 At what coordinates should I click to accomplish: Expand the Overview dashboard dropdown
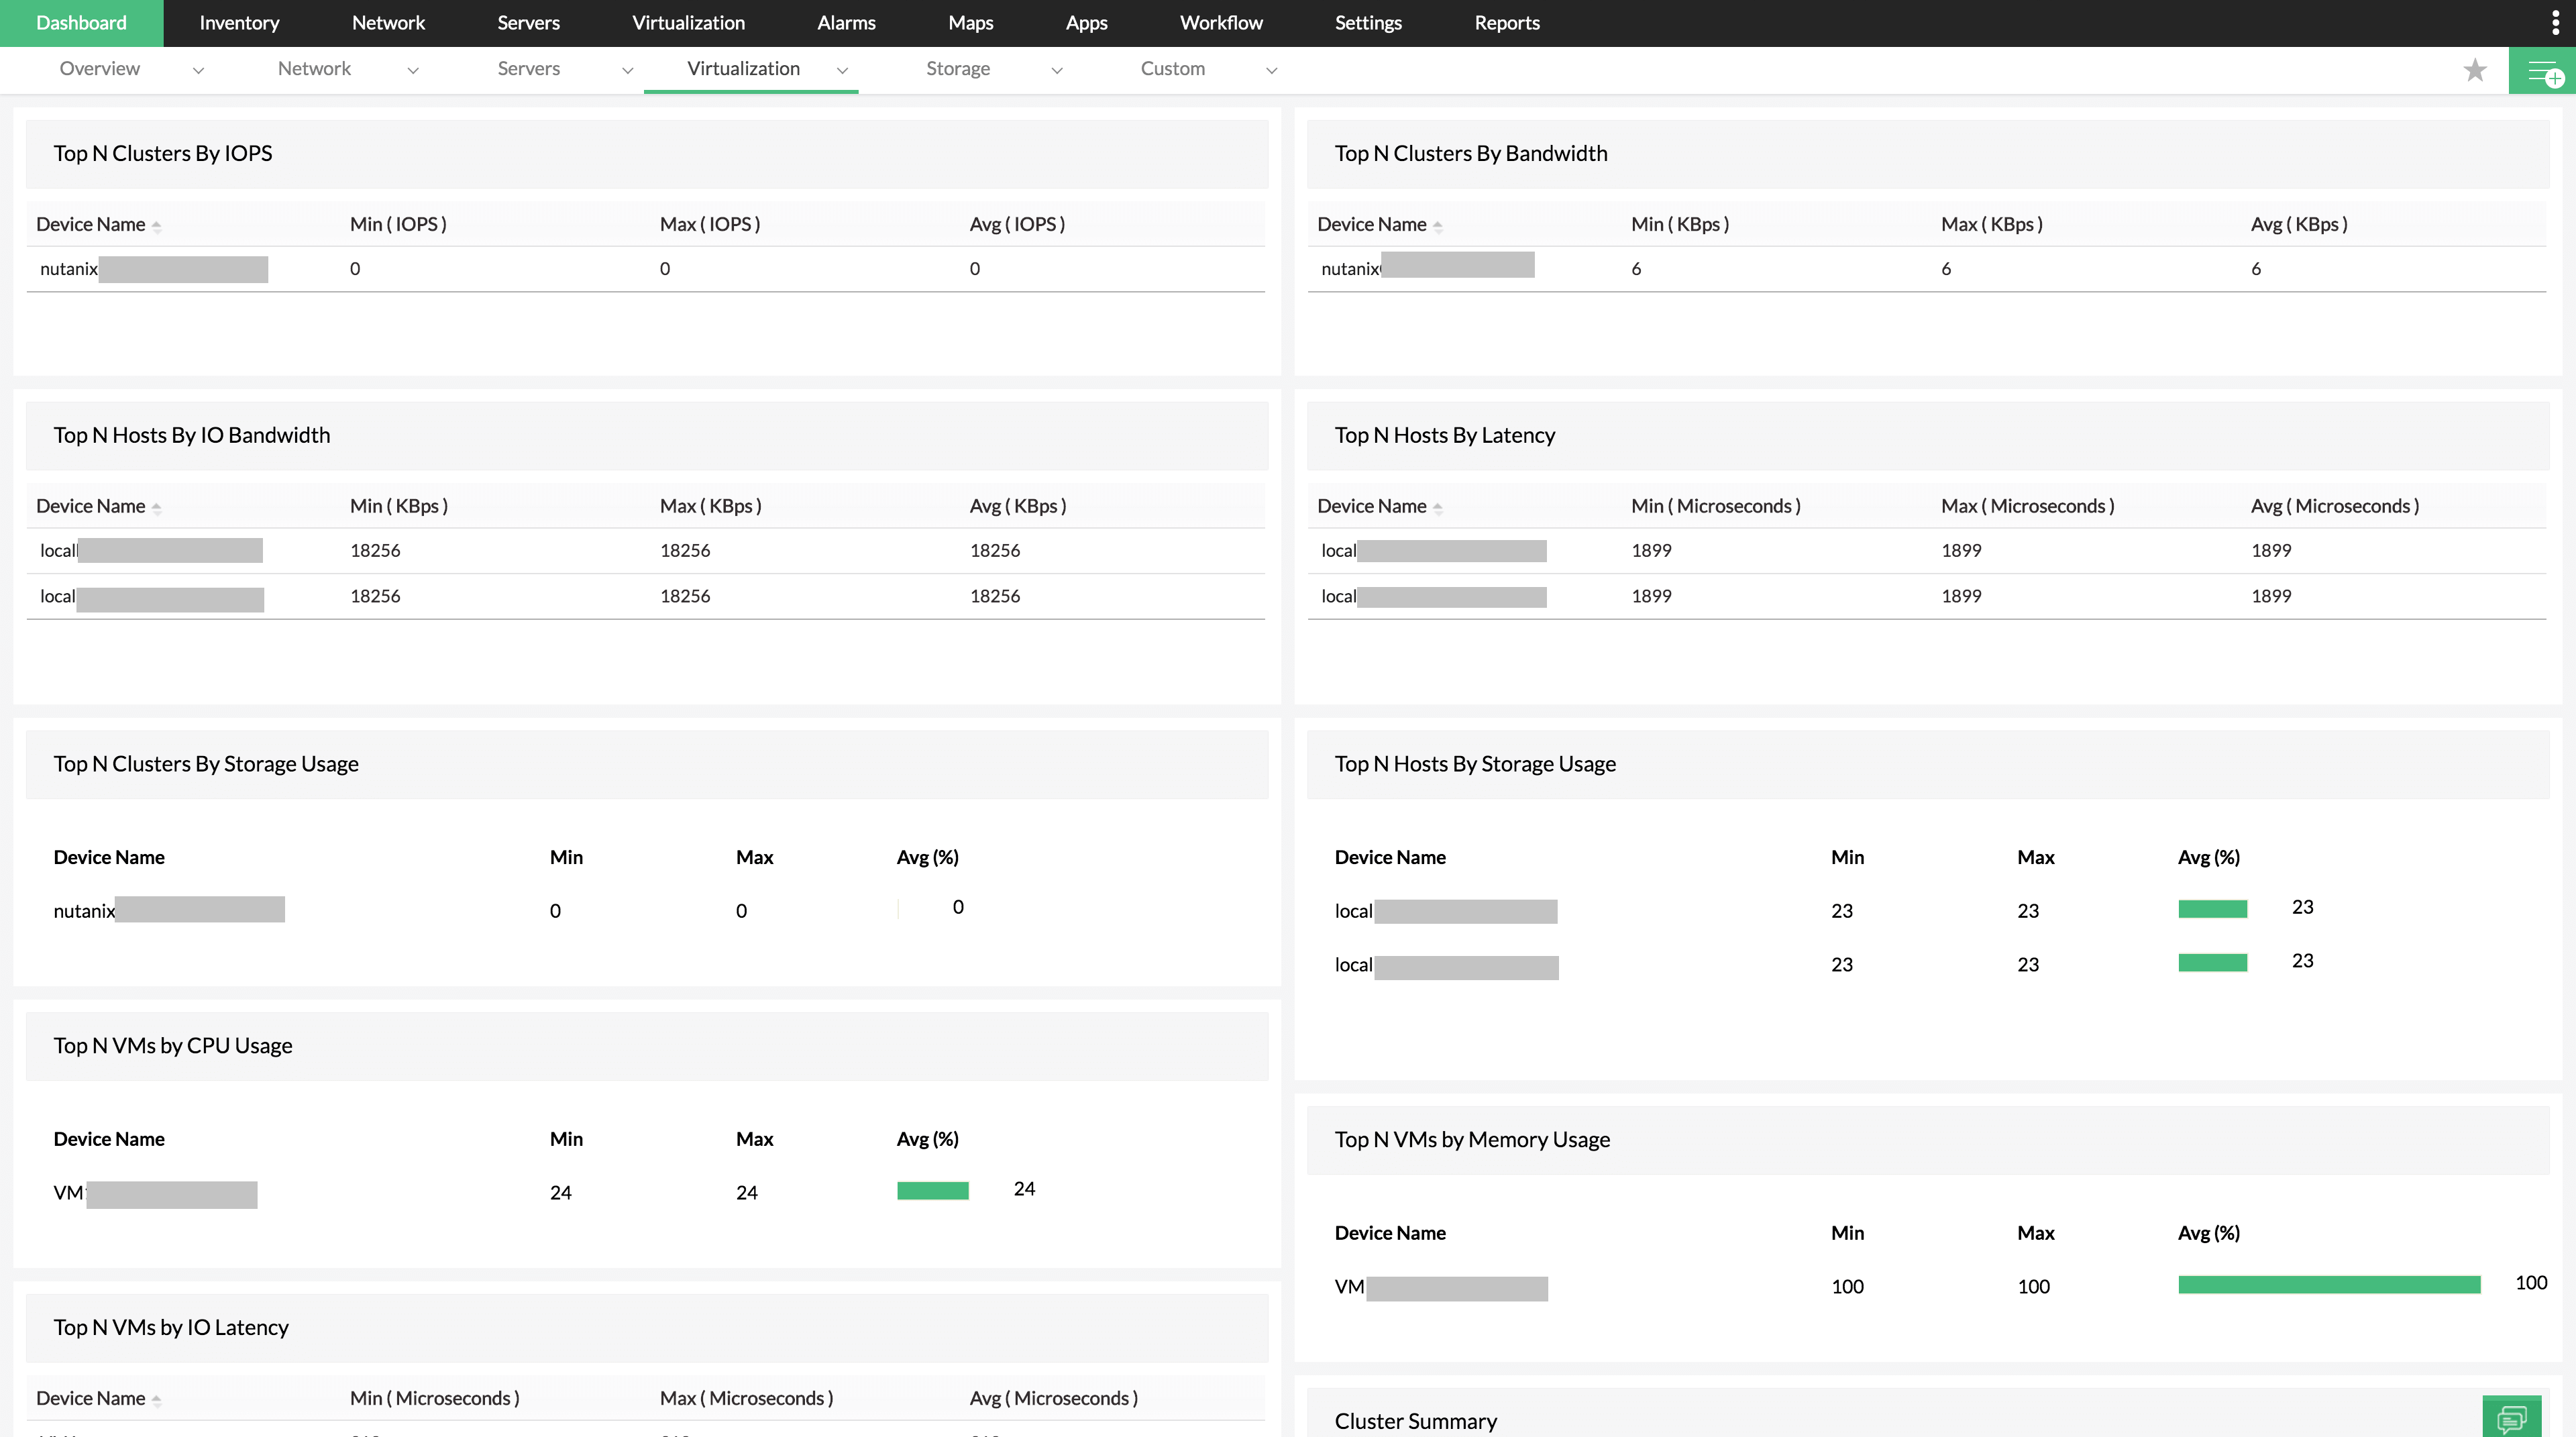pos(199,70)
